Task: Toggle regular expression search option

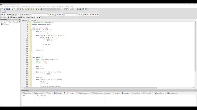Action: [x=62, y=15]
